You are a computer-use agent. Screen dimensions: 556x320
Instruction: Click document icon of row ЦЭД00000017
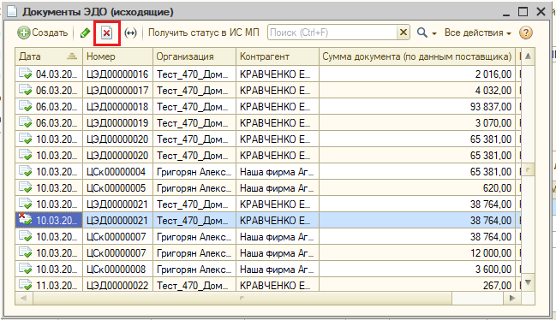click(25, 90)
